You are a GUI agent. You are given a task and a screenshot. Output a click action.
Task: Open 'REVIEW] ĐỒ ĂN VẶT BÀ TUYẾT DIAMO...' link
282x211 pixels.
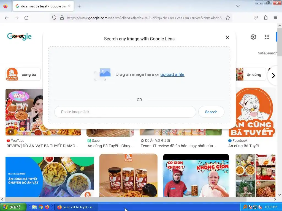42,146
